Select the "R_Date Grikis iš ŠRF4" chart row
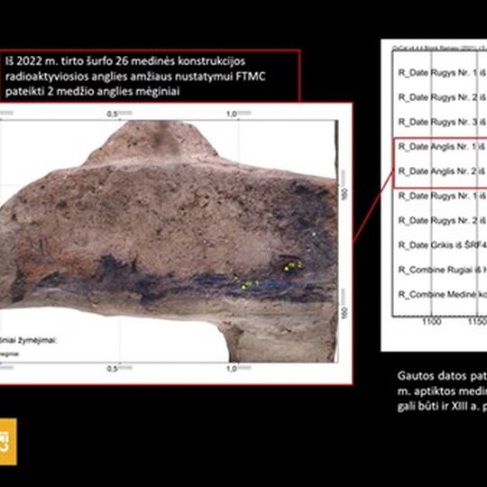Viewport: 487px width, 487px height. pos(442,245)
